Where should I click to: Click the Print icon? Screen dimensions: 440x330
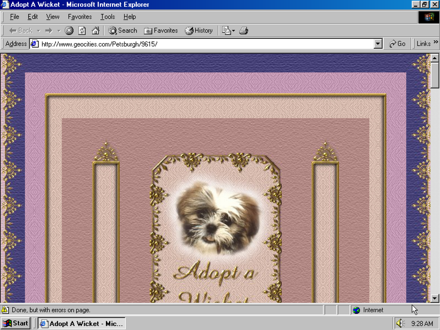244,31
